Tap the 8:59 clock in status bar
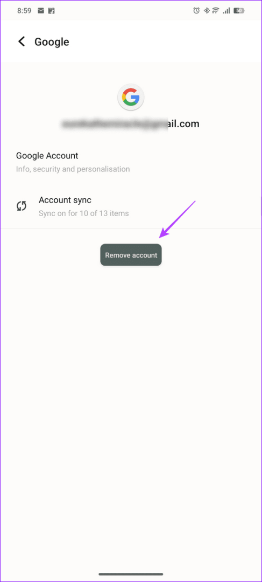 coord(24,11)
